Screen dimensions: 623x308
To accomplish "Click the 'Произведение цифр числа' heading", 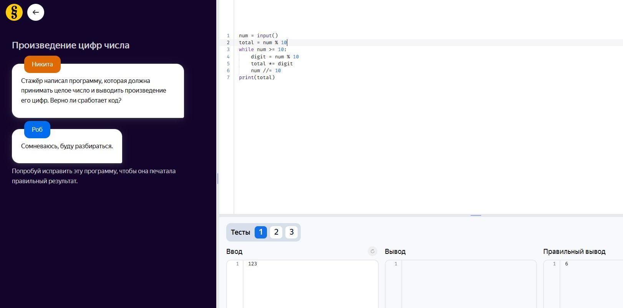I will pyautogui.click(x=71, y=45).
